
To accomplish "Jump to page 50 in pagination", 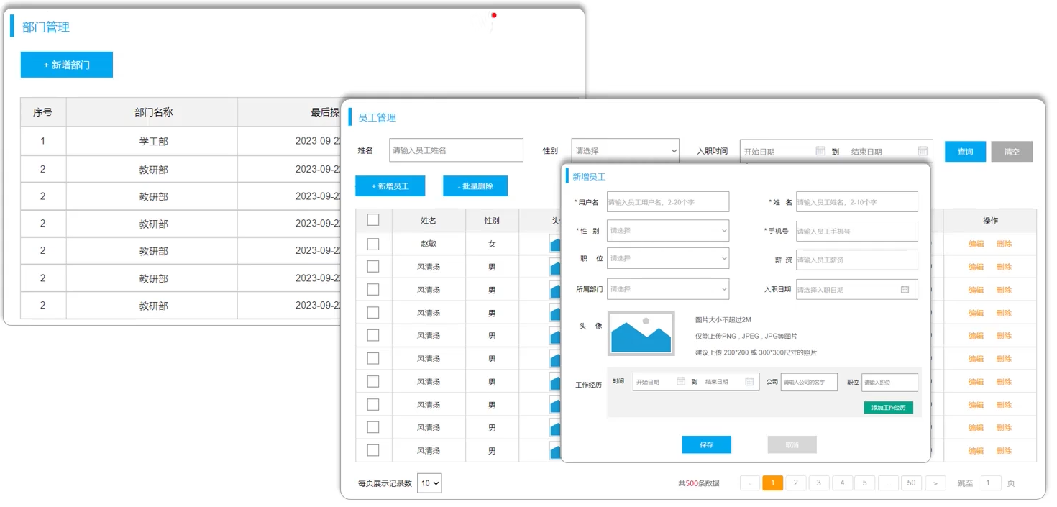I will pyautogui.click(x=911, y=483).
